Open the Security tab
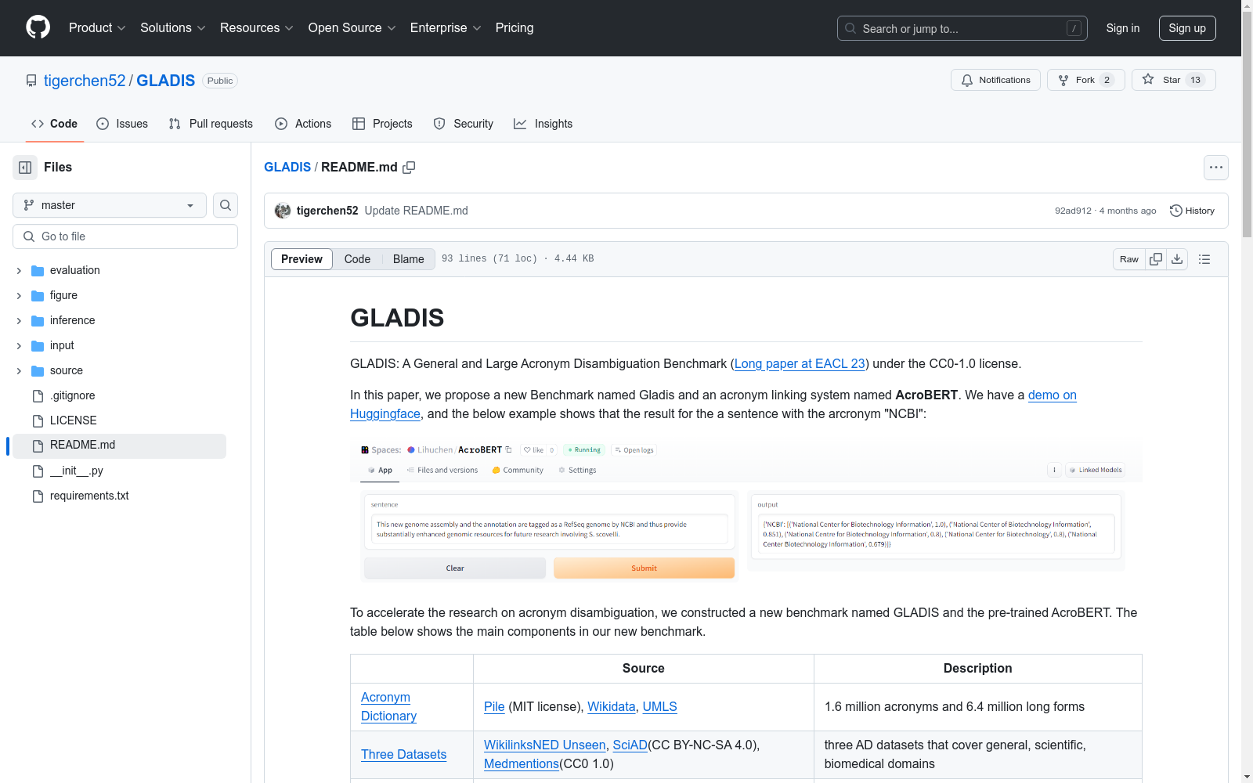 pyautogui.click(x=464, y=124)
